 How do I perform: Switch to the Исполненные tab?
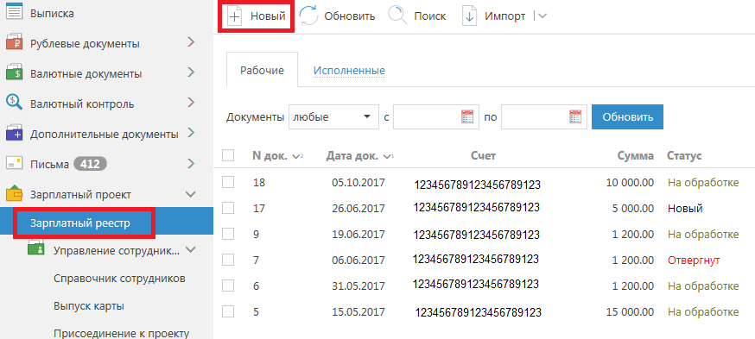tap(349, 71)
